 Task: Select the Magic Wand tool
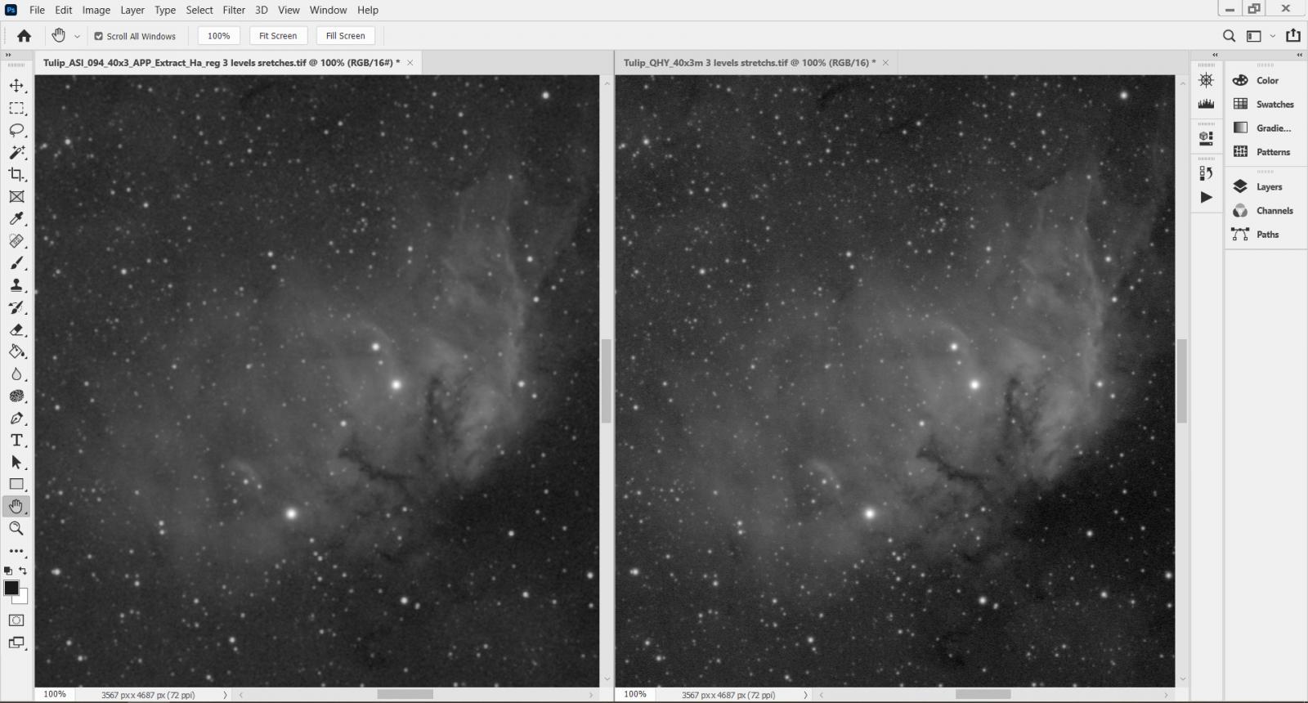tap(16, 152)
